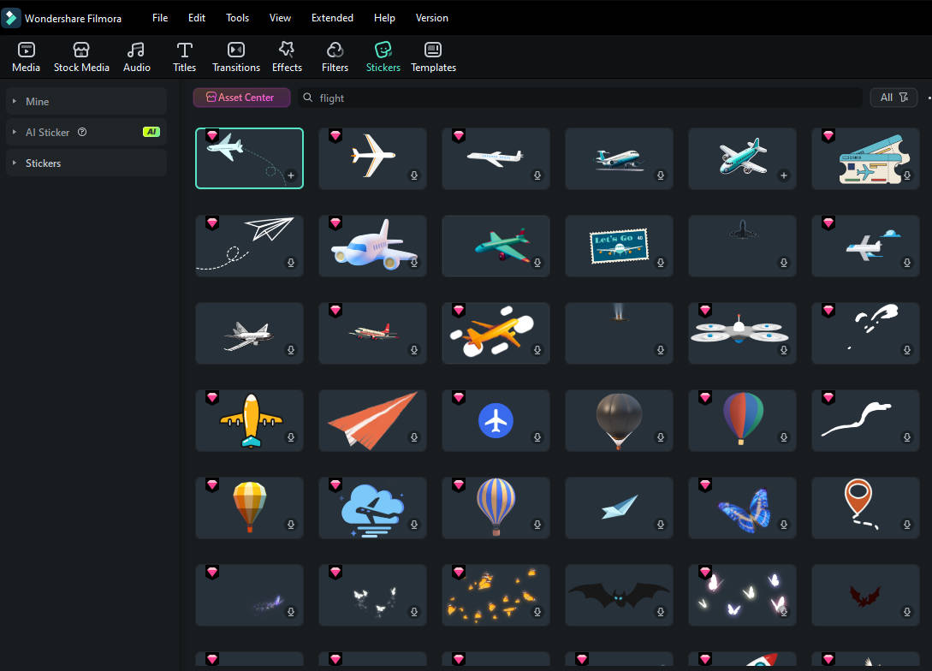Click the AI Sticker help question icon

(x=82, y=132)
